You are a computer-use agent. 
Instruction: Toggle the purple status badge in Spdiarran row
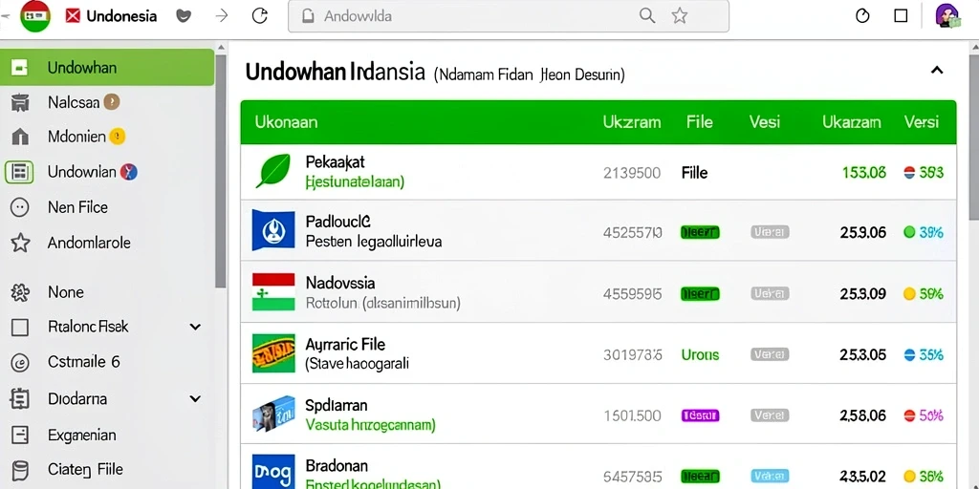pos(700,415)
